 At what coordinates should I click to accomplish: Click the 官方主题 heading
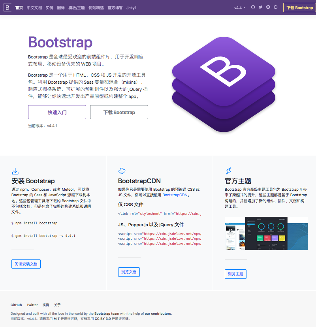click(238, 181)
